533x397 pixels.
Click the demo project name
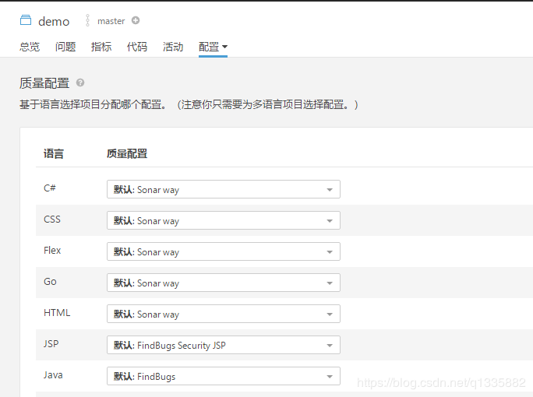[54, 21]
